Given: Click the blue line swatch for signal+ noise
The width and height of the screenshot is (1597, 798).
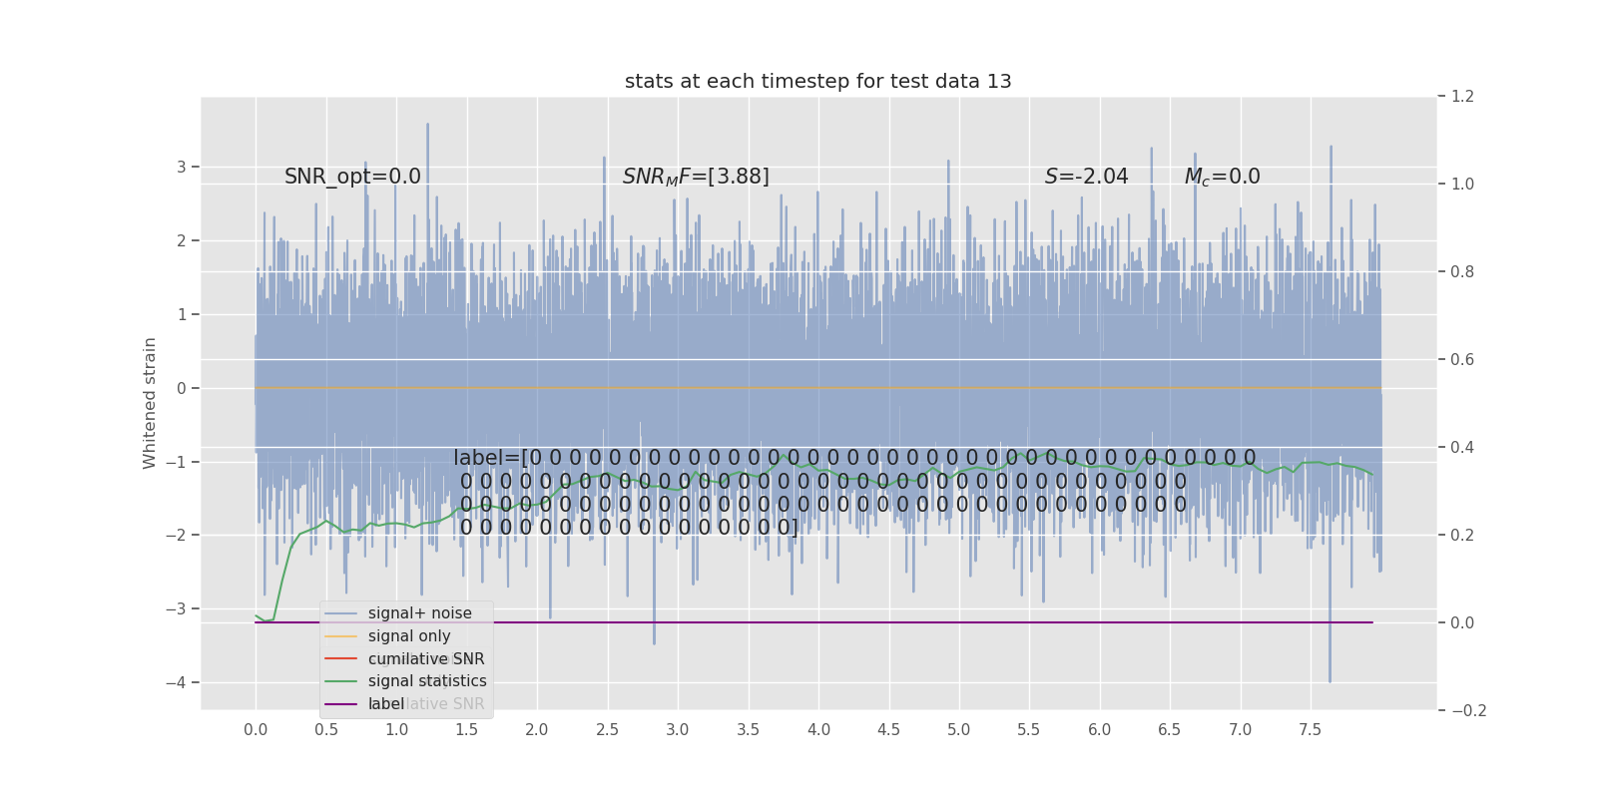Looking at the screenshot, I should pos(341,613).
